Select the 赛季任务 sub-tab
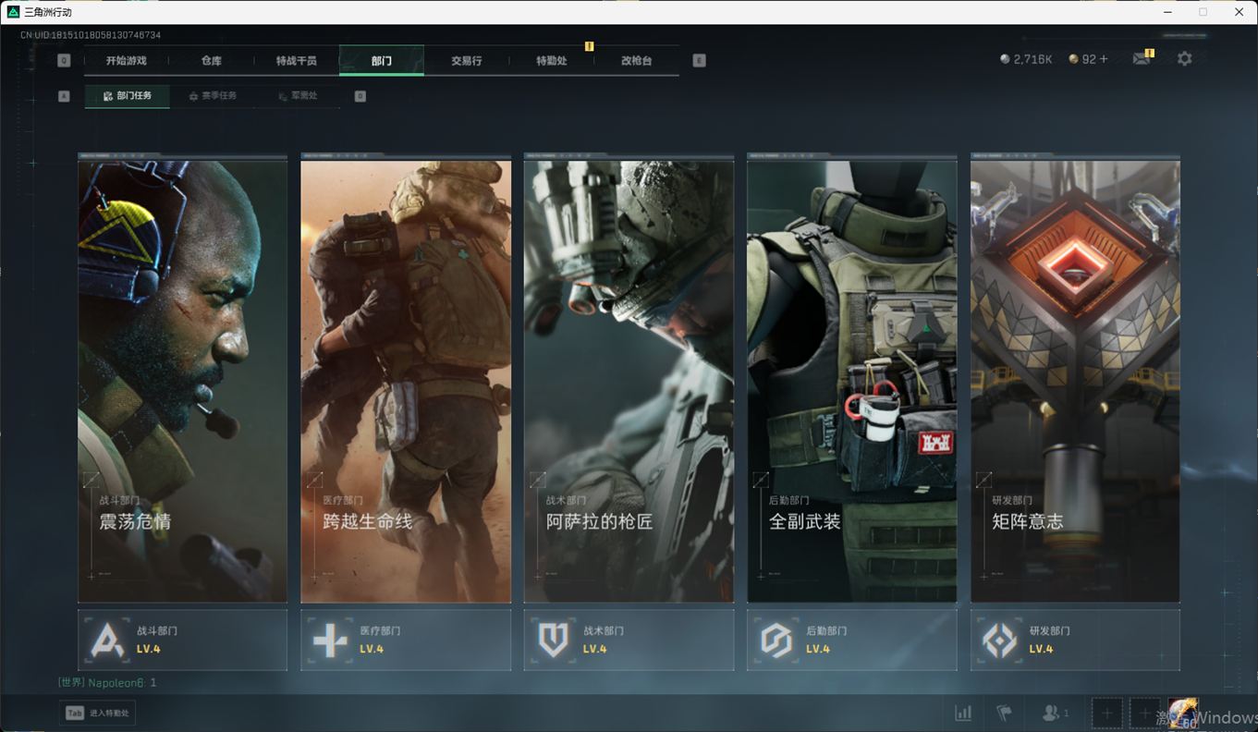The height and width of the screenshot is (732, 1258). click(213, 96)
